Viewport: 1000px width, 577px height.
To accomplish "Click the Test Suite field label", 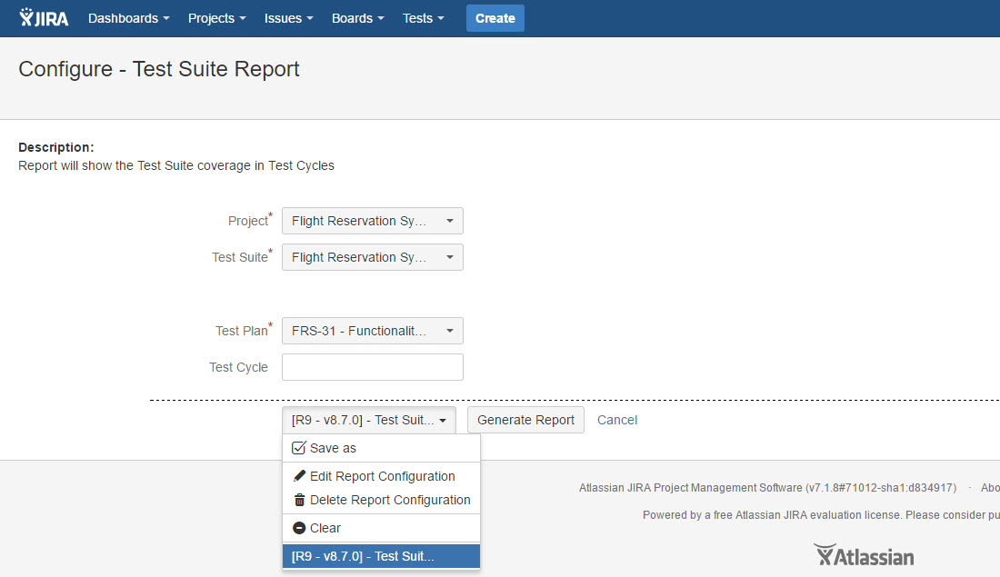I will pos(242,256).
